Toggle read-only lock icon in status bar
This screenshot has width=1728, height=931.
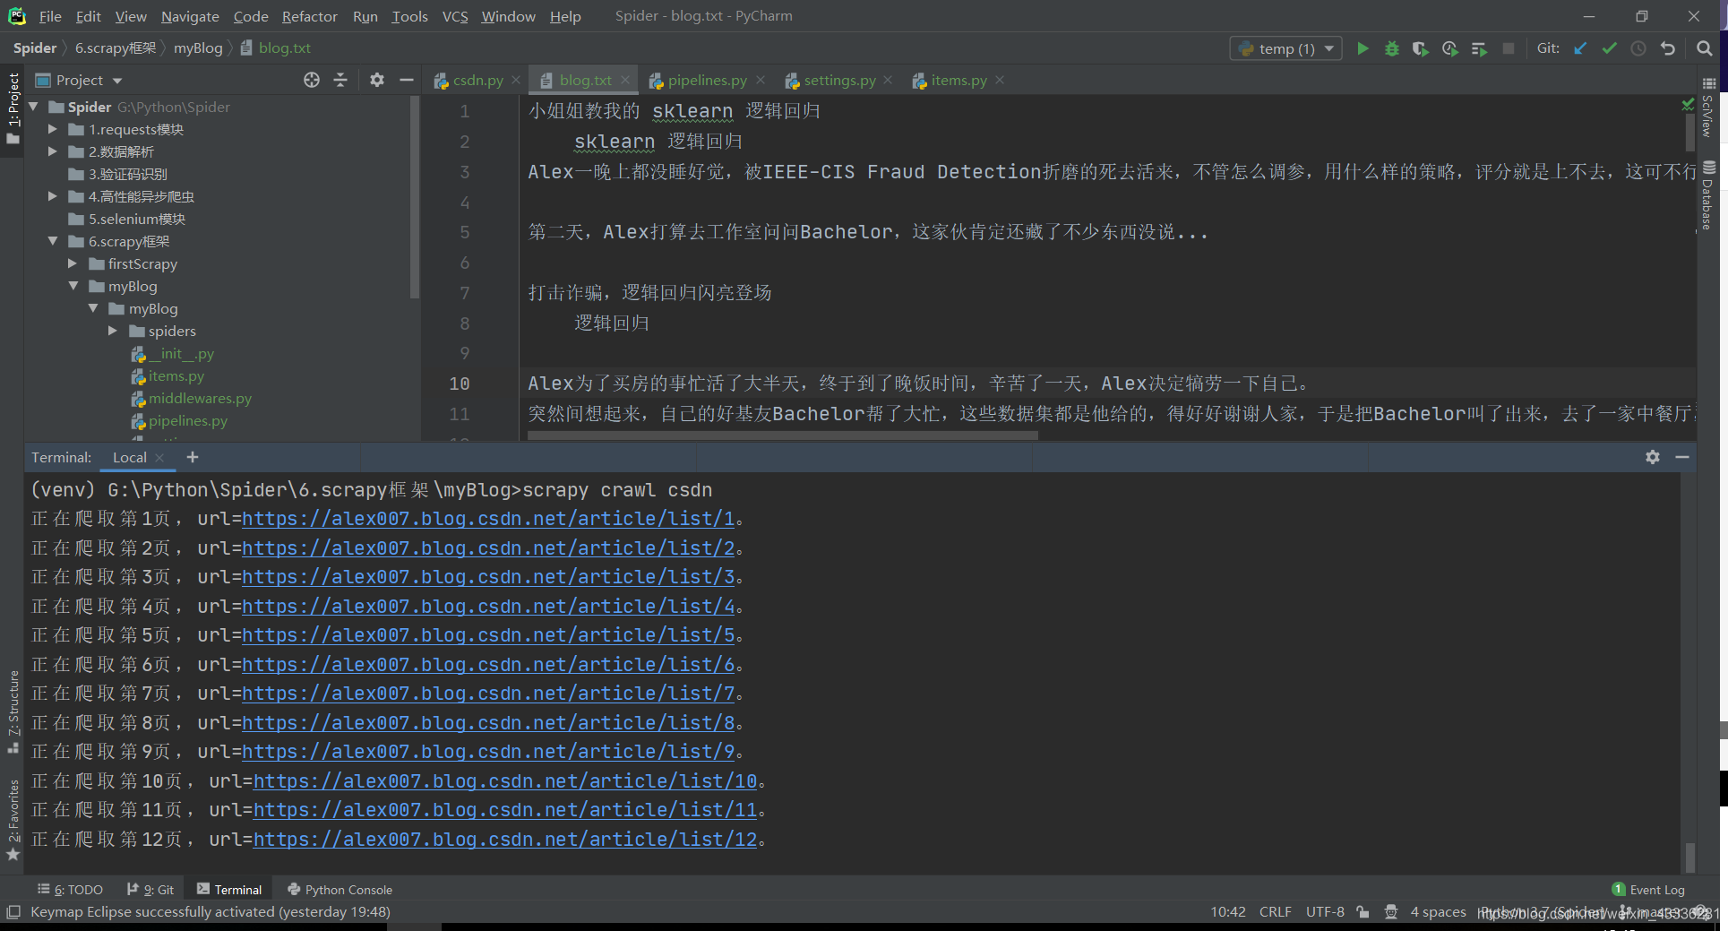click(x=1363, y=912)
